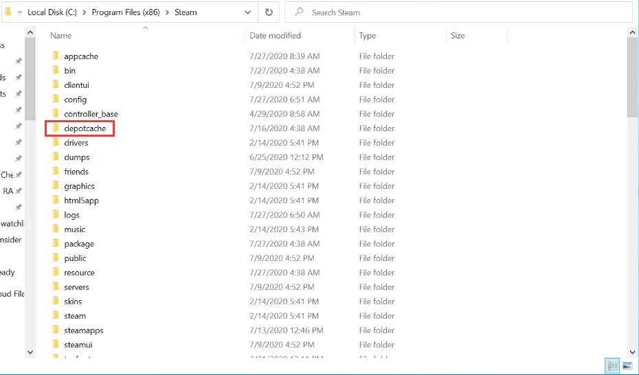
Task: Select the controller_base folder name
Action: (91, 114)
